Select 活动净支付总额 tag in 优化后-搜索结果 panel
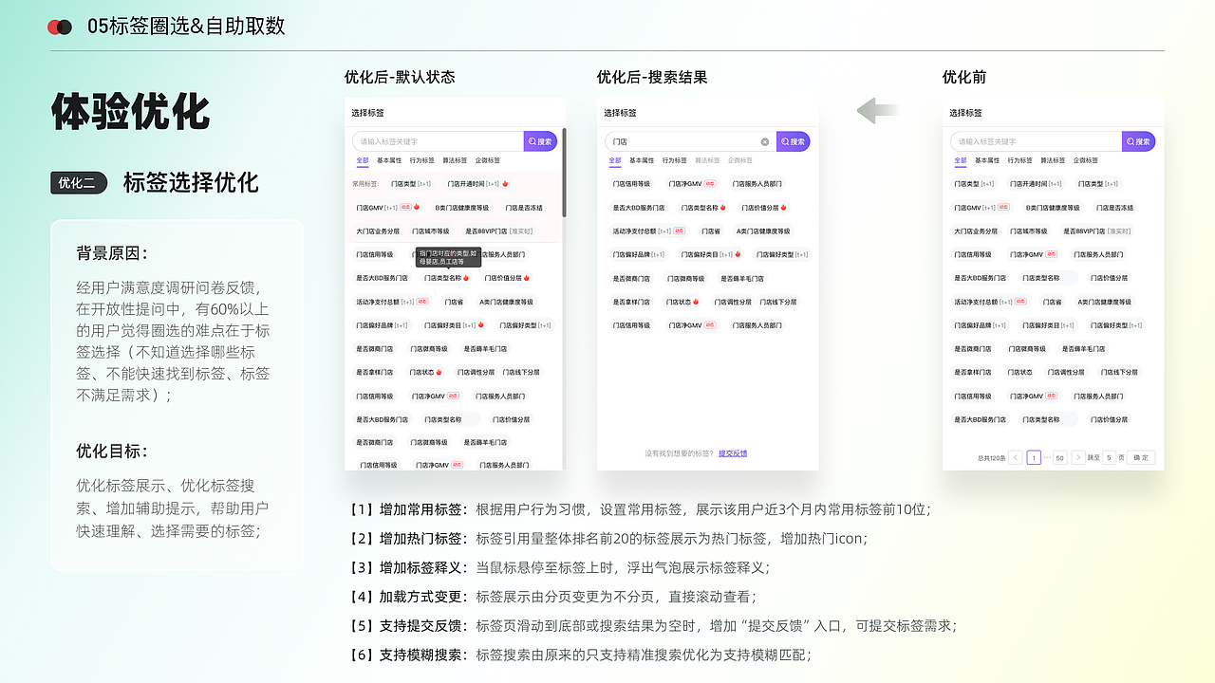The width and height of the screenshot is (1215, 683). point(648,231)
